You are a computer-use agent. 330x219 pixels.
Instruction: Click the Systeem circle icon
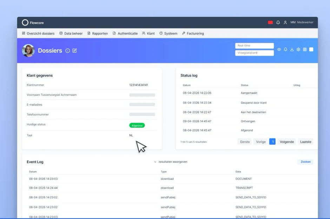[x=161, y=33]
